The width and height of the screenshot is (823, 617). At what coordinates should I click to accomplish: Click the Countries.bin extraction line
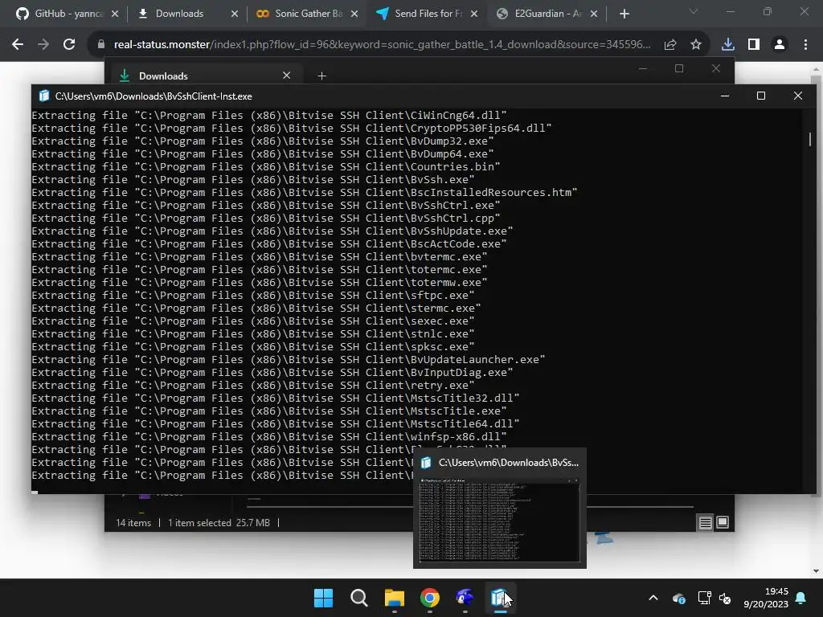(265, 167)
